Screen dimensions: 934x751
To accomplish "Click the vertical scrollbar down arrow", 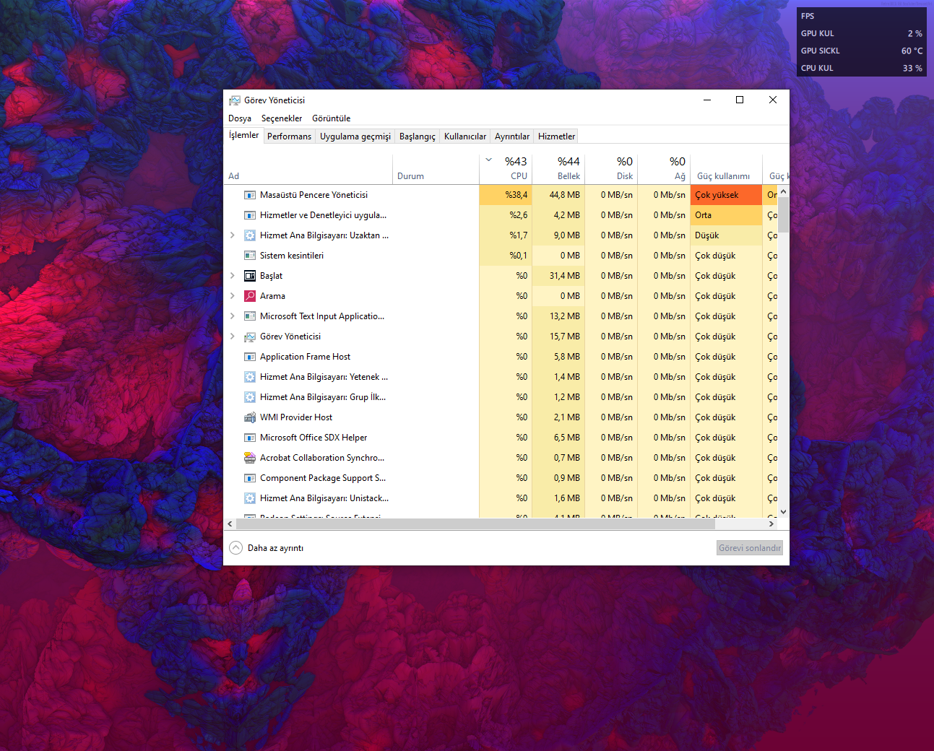I will pyautogui.click(x=783, y=512).
